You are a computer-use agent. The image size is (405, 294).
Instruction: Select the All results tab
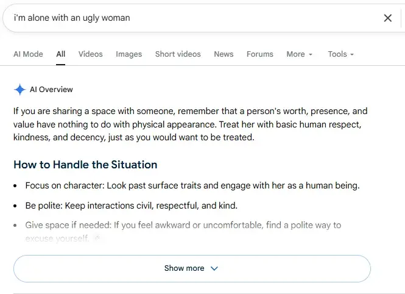61,54
